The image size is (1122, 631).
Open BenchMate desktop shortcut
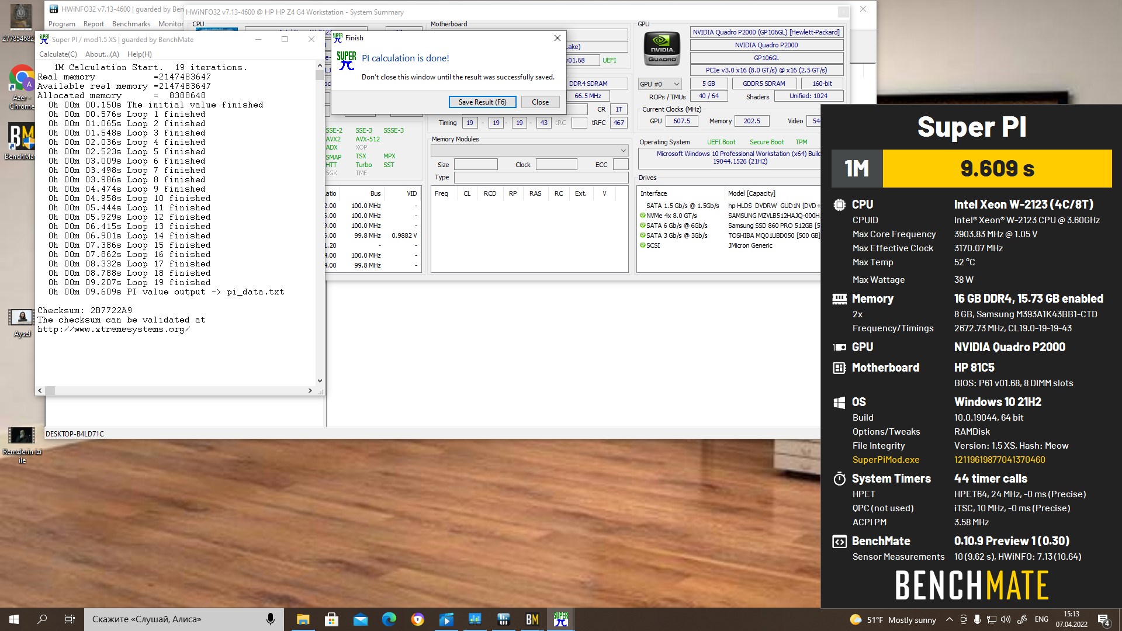(20, 141)
